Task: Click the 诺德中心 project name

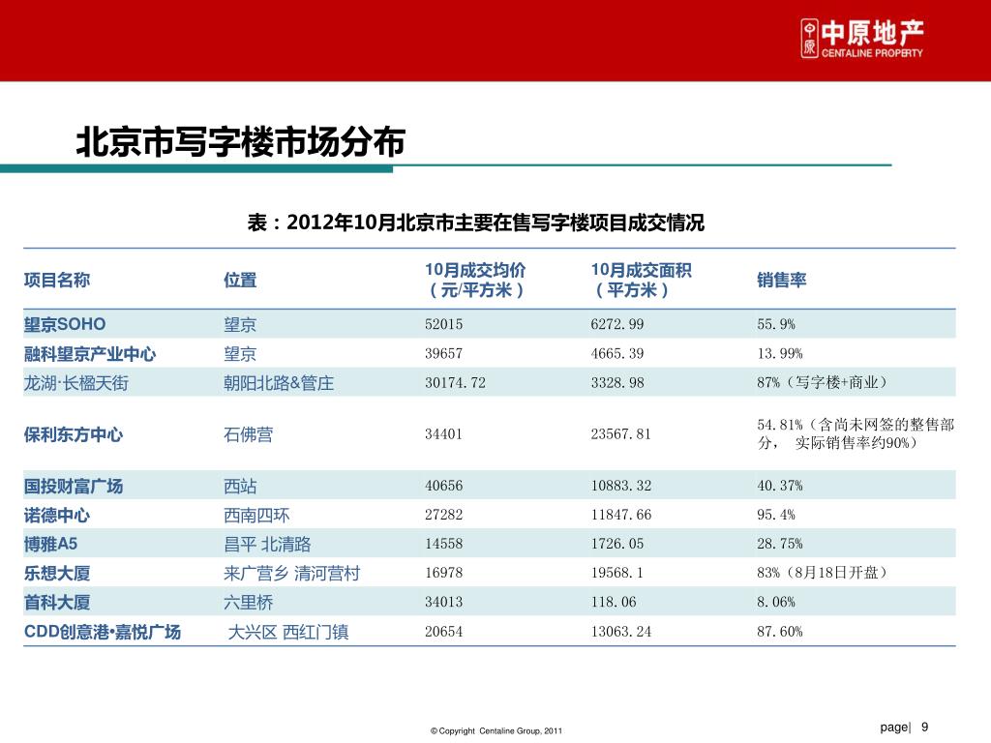Action: pyautogui.click(x=57, y=516)
